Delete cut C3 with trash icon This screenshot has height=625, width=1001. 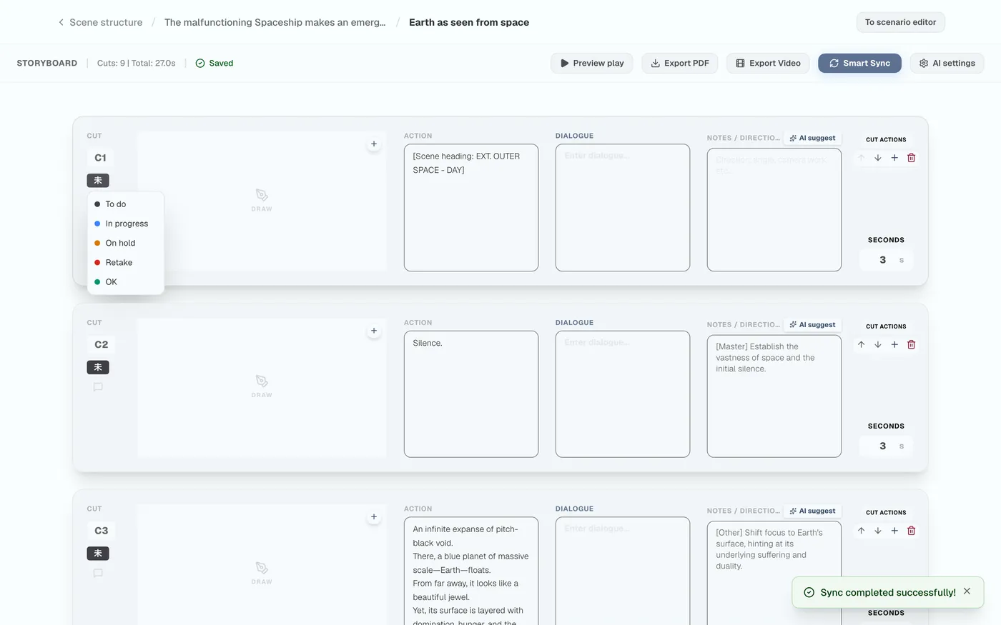pyautogui.click(x=911, y=531)
